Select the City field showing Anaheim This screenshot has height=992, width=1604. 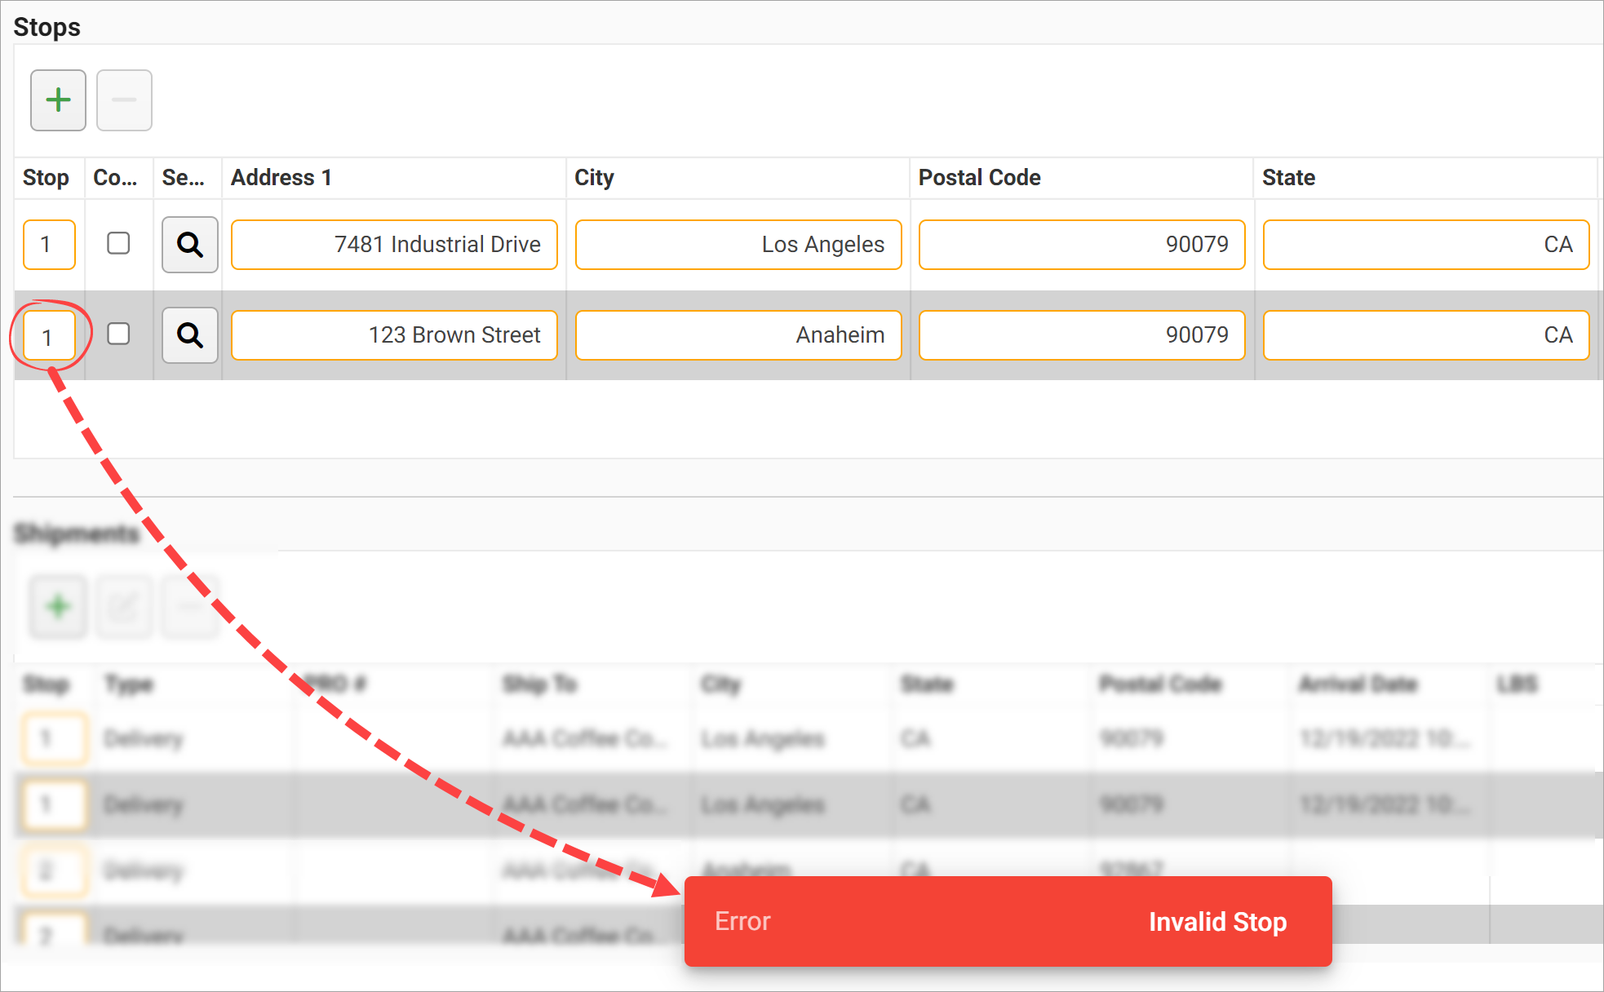[x=737, y=334]
